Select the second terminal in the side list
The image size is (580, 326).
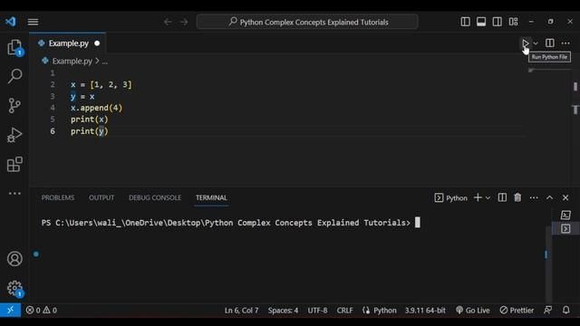pyautogui.click(x=565, y=229)
